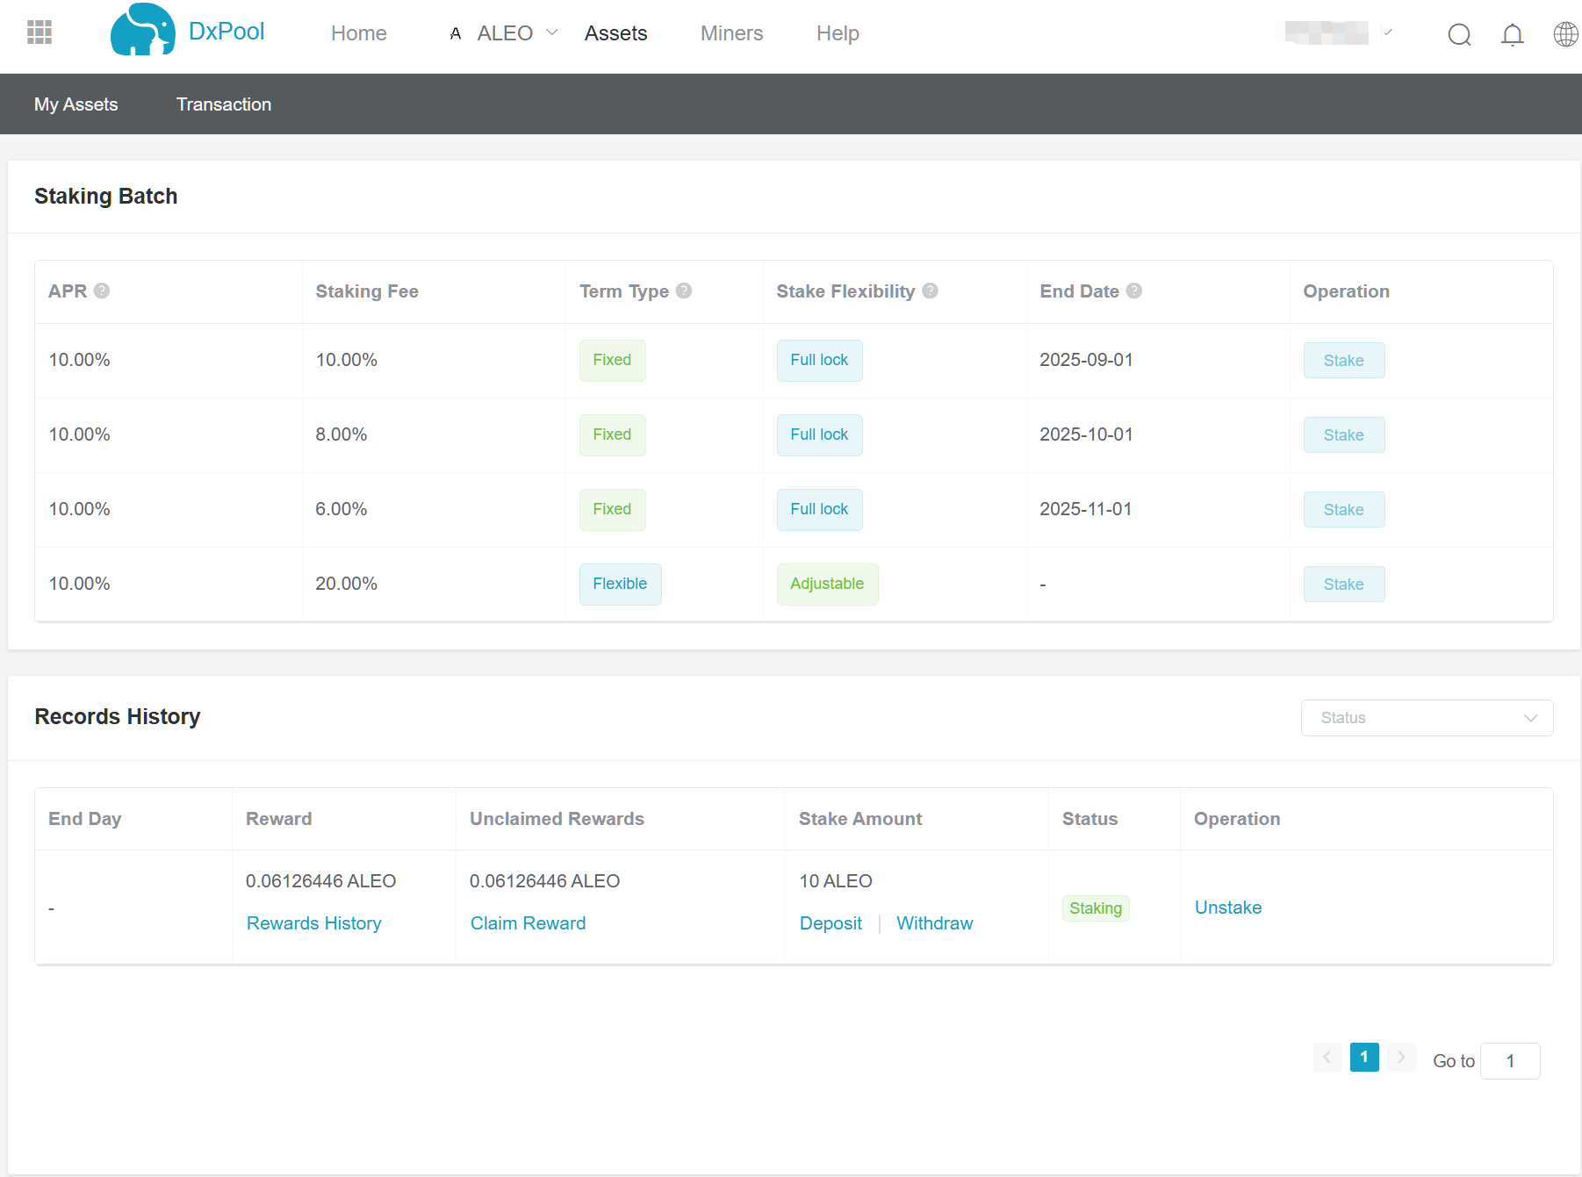The height and width of the screenshot is (1177, 1582).
Task: Click the End Date help icon
Action: (x=1133, y=291)
